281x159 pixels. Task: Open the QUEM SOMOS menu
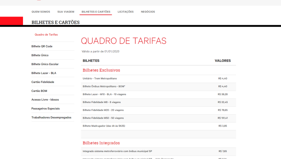pyautogui.click(x=41, y=12)
